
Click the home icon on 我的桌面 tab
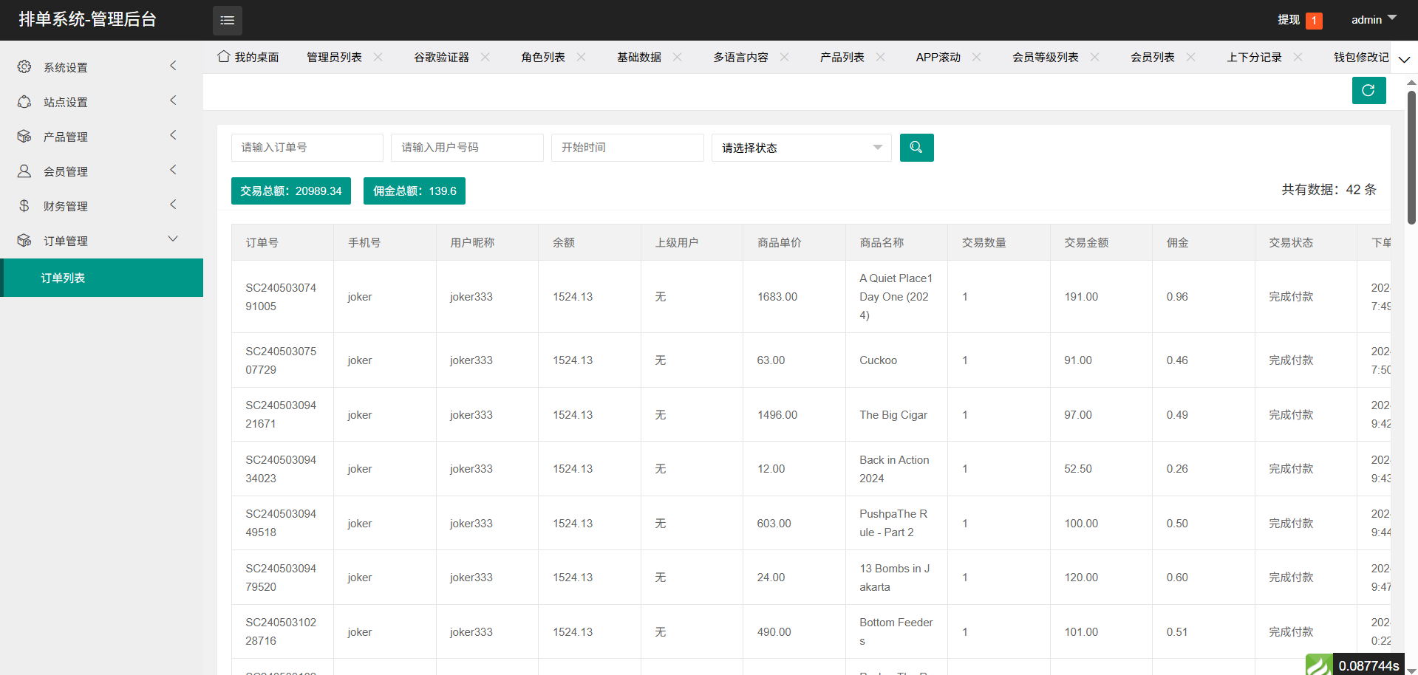coord(223,57)
